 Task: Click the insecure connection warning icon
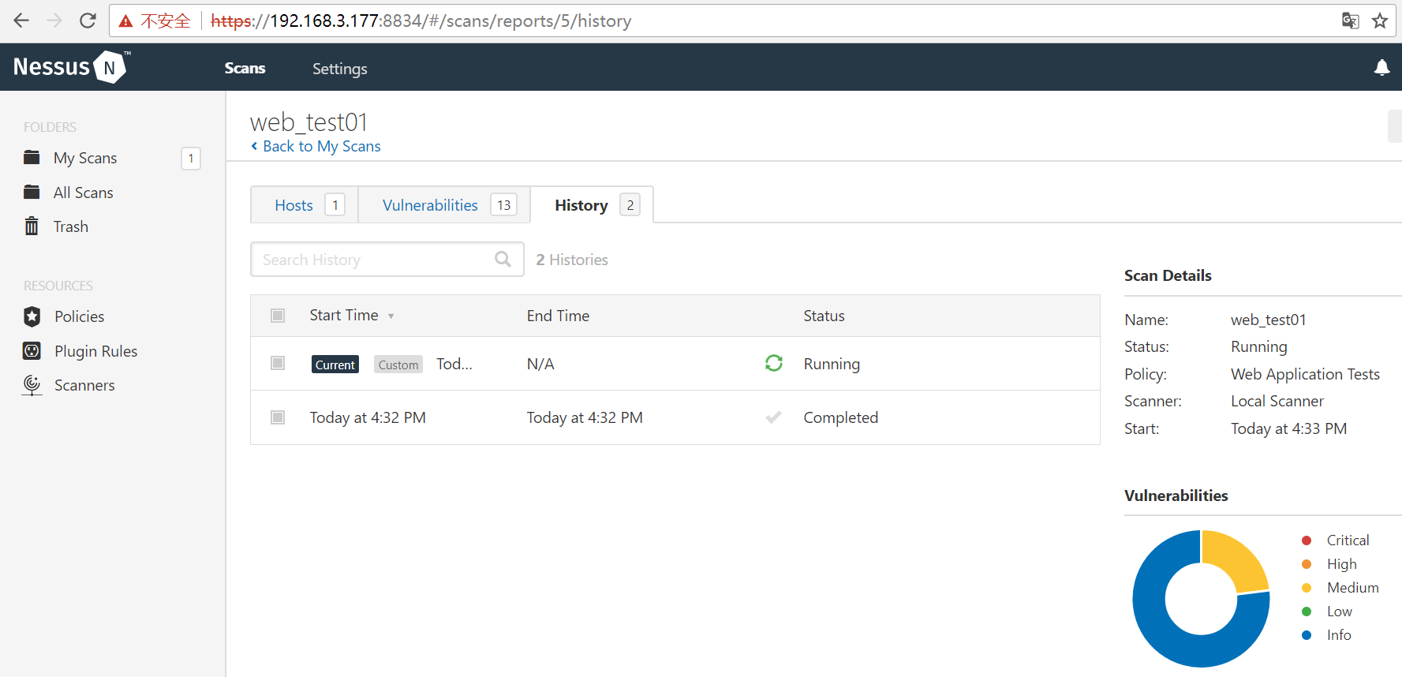click(x=125, y=21)
